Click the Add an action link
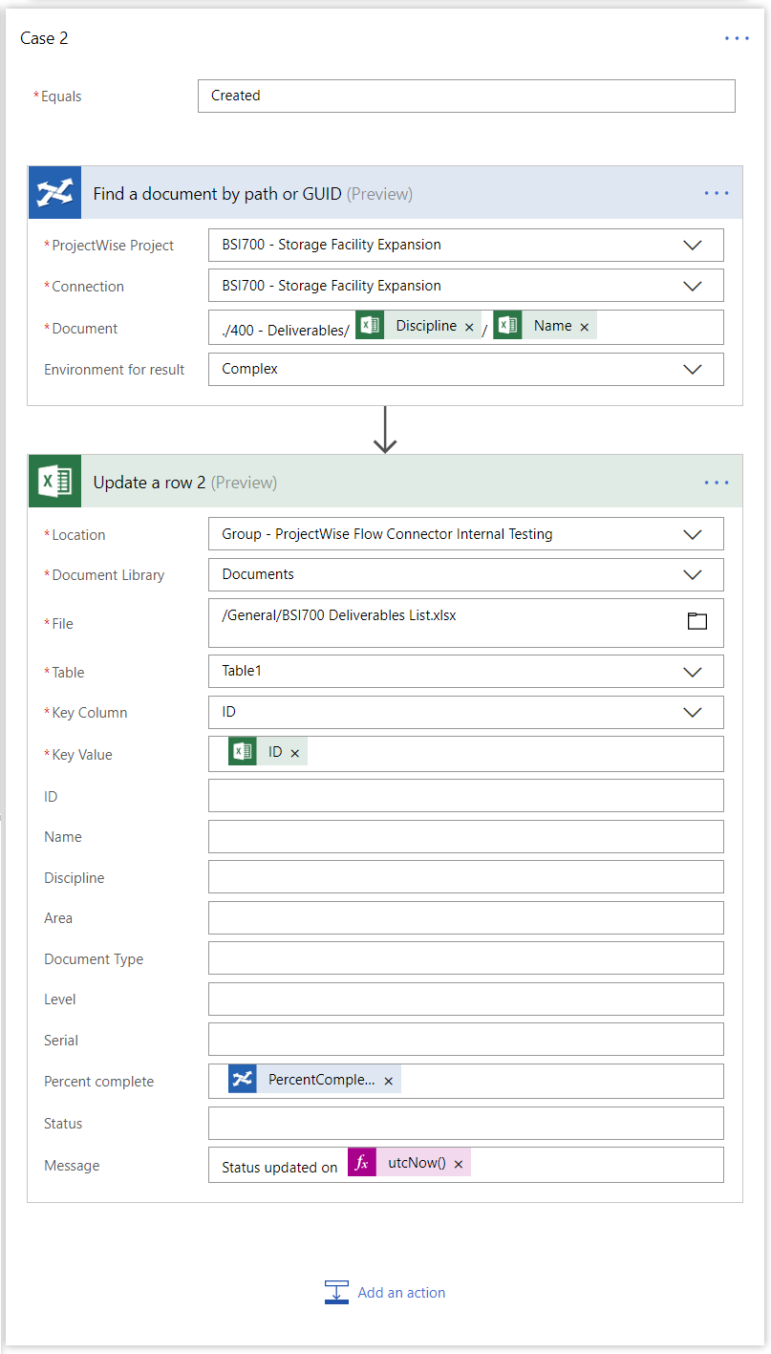 (401, 1293)
